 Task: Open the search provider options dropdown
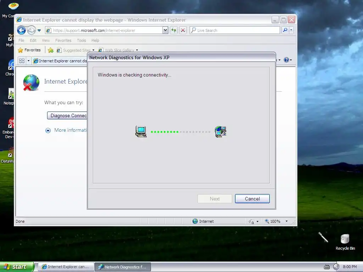click(x=291, y=30)
